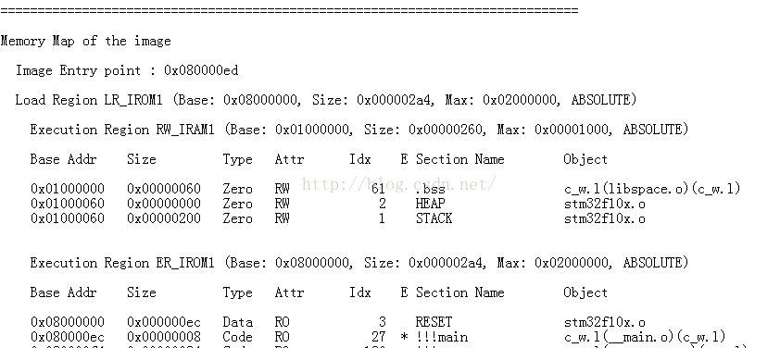Click Idx value 2 in the HEAP row
The width and height of the screenshot is (780, 348).
click(x=382, y=204)
